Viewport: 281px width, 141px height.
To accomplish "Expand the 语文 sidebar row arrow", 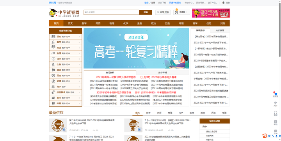I will (x=80, y=37).
